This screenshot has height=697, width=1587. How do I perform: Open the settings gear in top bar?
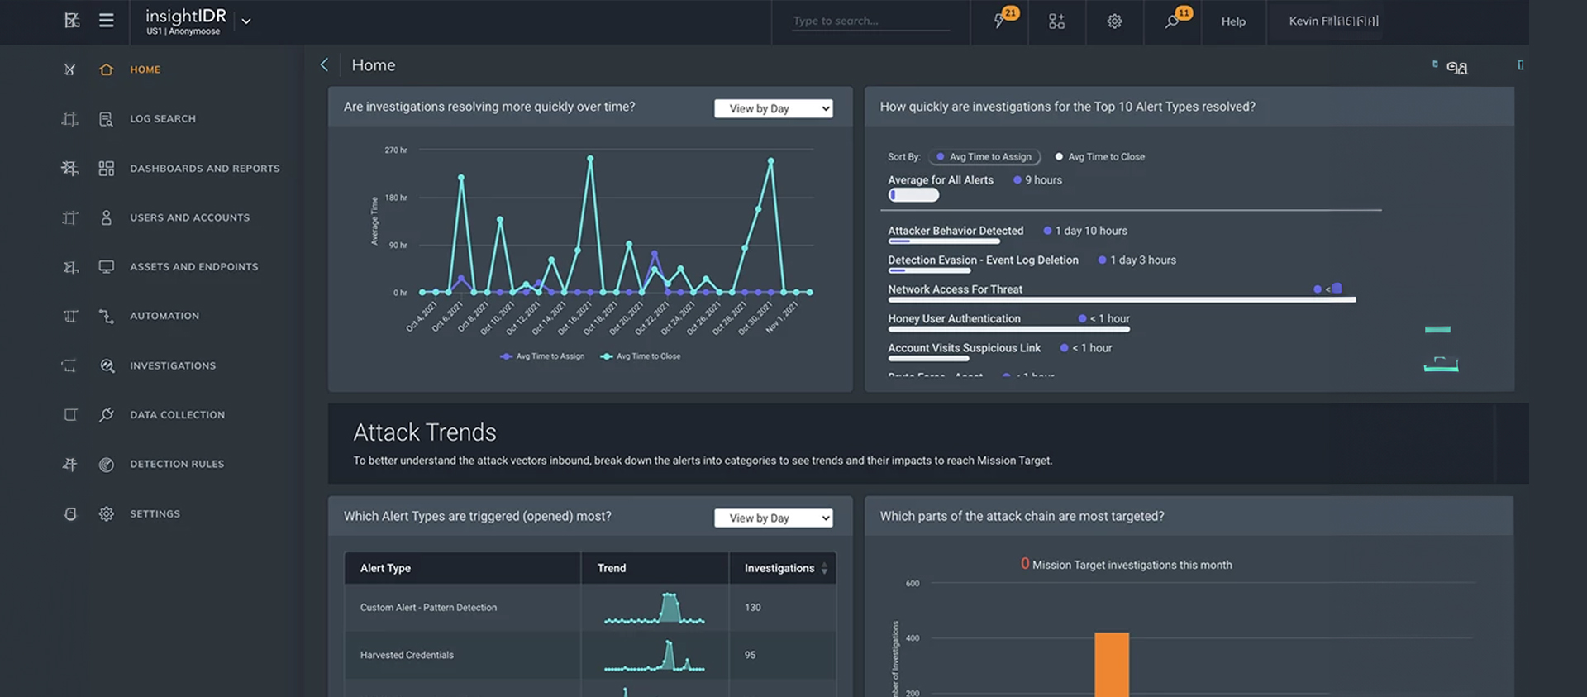tap(1114, 21)
